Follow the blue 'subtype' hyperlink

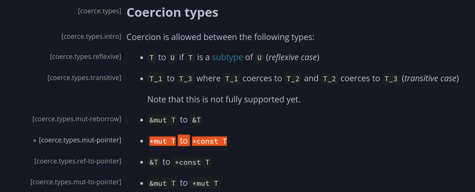tap(227, 57)
